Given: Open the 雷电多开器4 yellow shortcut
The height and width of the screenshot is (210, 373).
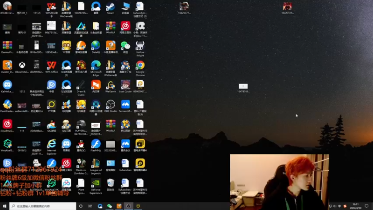Looking at the screenshot, I should point(140,144).
